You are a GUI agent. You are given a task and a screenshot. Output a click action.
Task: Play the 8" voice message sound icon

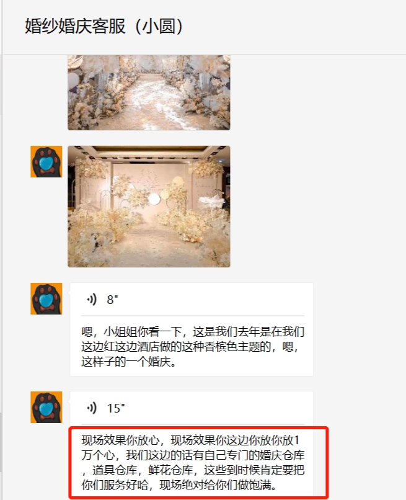coord(92,300)
